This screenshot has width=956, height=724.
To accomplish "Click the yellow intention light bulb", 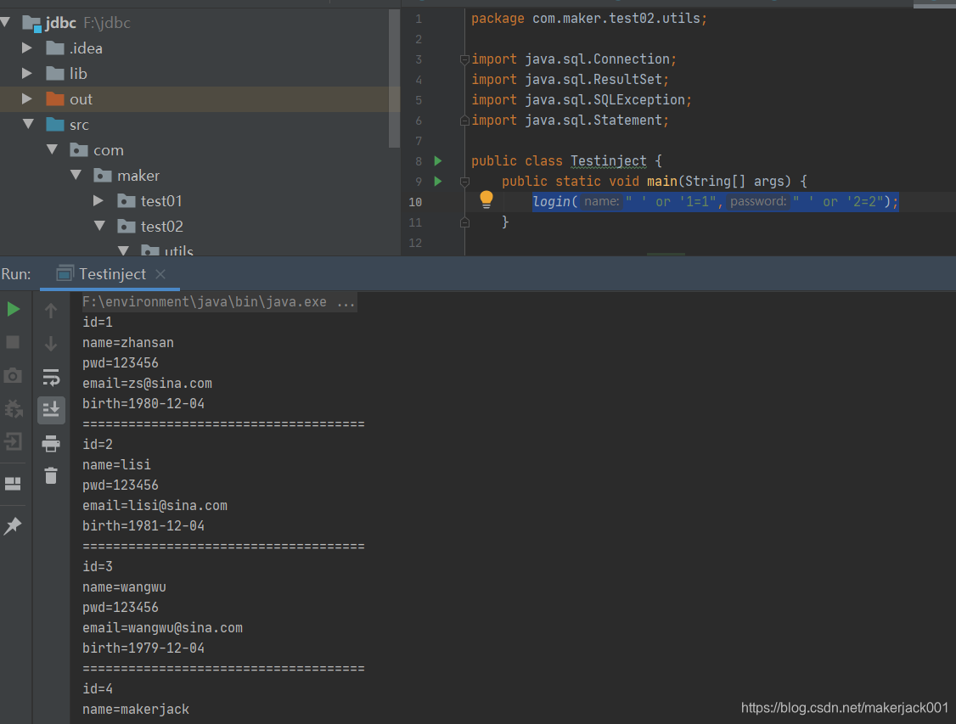I will [x=486, y=199].
